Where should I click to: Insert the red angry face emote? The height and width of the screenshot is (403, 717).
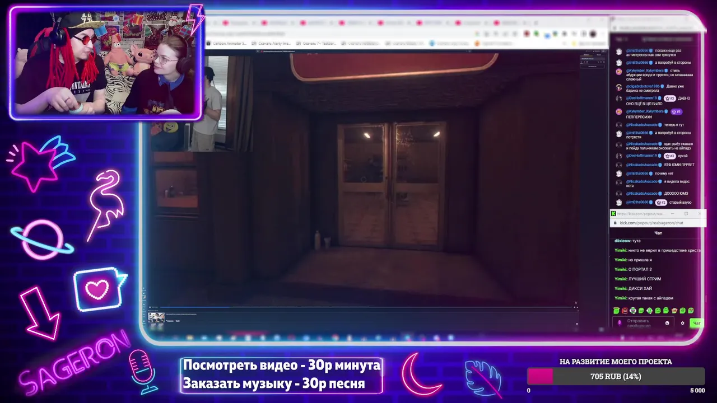(625, 311)
